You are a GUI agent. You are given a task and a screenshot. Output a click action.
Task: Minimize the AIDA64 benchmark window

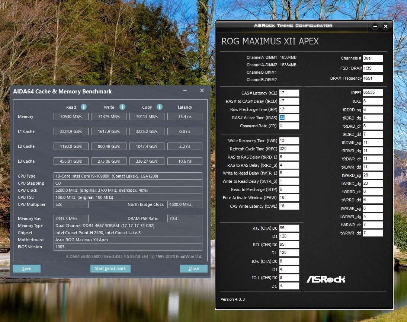[x=185, y=90]
